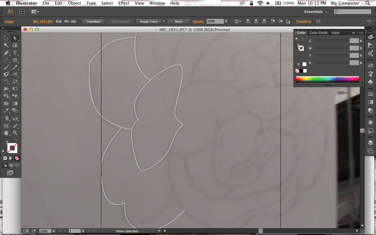Toolbox: change screen mode at bottom
Screen dimensions: 376x235
[x=10, y=173]
